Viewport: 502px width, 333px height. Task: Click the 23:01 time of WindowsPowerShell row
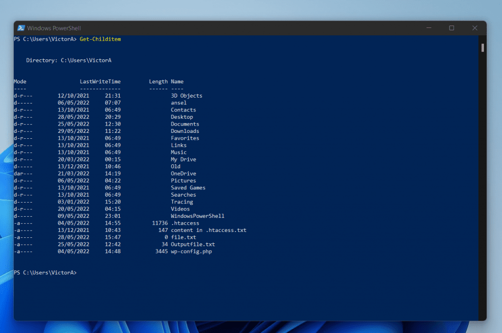[113, 216]
